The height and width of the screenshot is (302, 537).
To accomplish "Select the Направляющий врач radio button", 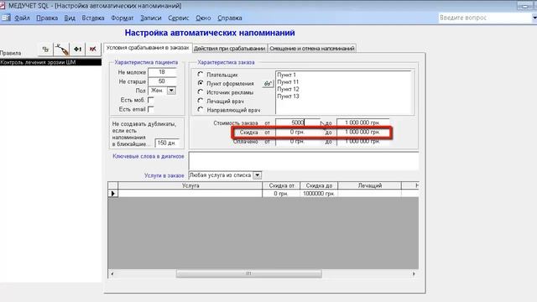I will click(201, 110).
